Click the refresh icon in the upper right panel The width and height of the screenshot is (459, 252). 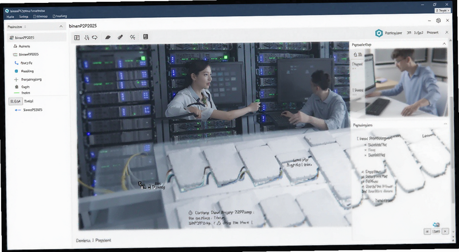point(355,54)
